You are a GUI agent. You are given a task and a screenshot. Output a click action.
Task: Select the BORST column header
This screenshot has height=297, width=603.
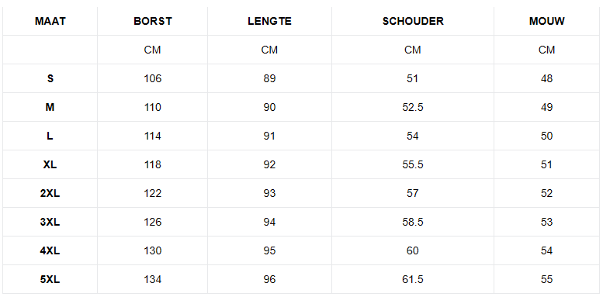click(153, 21)
